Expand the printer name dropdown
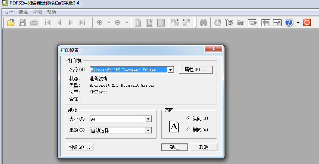The width and height of the screenshot is (319, 164). point(171,70)
